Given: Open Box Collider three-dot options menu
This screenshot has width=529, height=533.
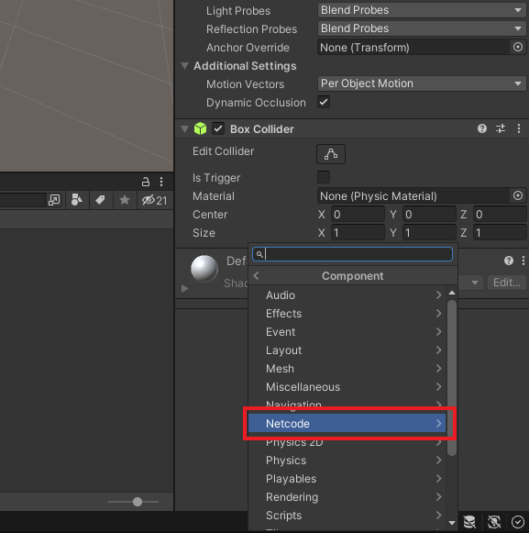Looking at the screenshot, I should click(x=519, y=128).
